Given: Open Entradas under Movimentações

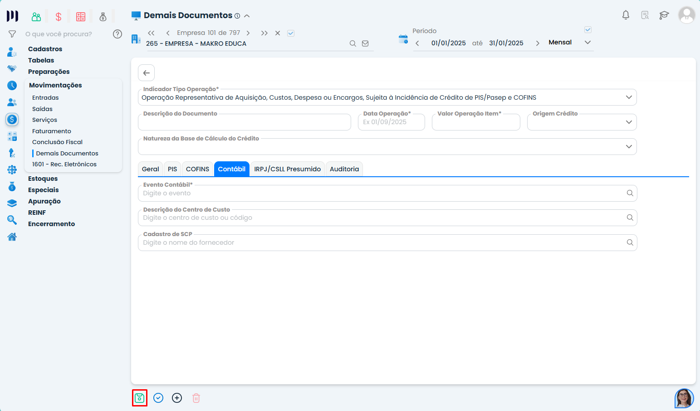Looking at the screenshot, I should coord(45,97).
